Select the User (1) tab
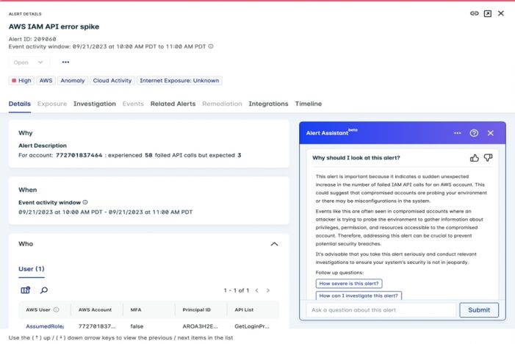 click(x=32, y=269)
